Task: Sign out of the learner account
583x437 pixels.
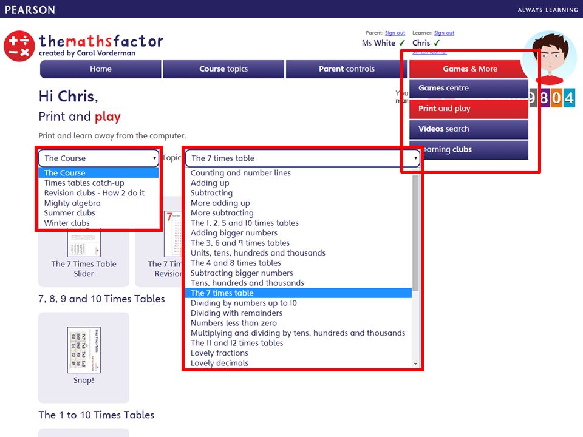Action: tap(444, 33)
